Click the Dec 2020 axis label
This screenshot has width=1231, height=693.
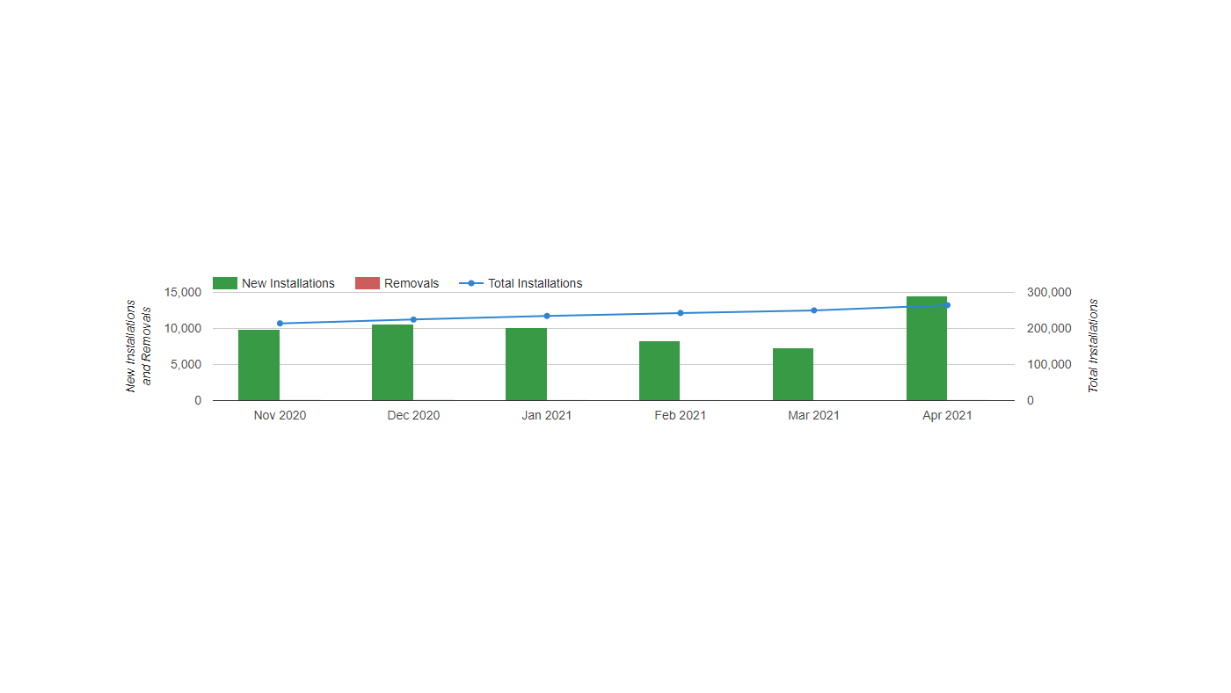413,415
